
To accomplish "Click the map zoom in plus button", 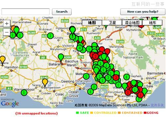I will (x=7, y=24).
